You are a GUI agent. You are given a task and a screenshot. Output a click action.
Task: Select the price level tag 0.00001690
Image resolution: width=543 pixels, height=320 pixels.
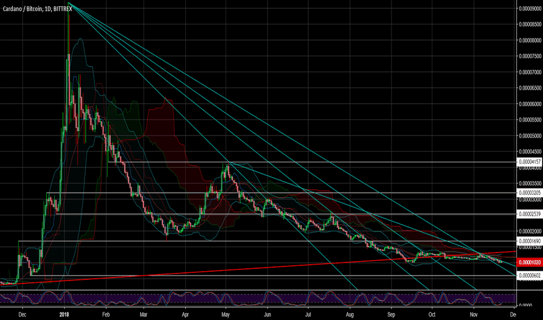coord(529,241)
